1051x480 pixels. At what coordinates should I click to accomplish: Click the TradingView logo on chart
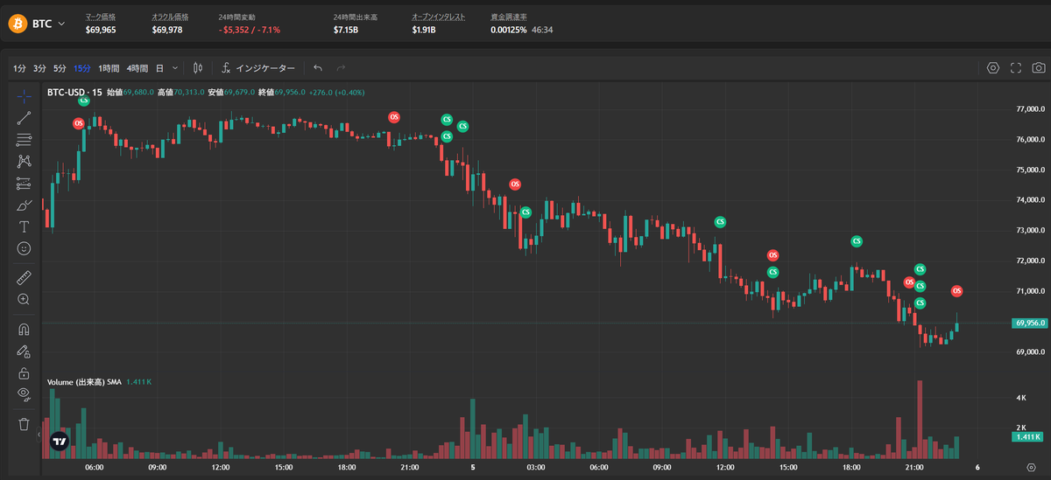click(60, 442)
